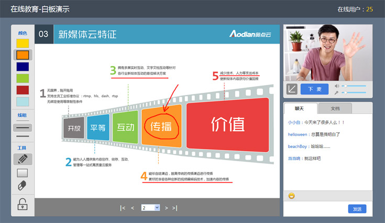Jump to the last slide
The width and height of the screenshot is (385, 223).
click(174, 208)
